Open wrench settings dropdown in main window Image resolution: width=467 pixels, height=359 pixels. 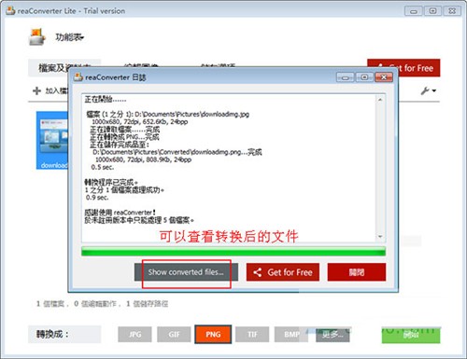(x=429, y=90)
